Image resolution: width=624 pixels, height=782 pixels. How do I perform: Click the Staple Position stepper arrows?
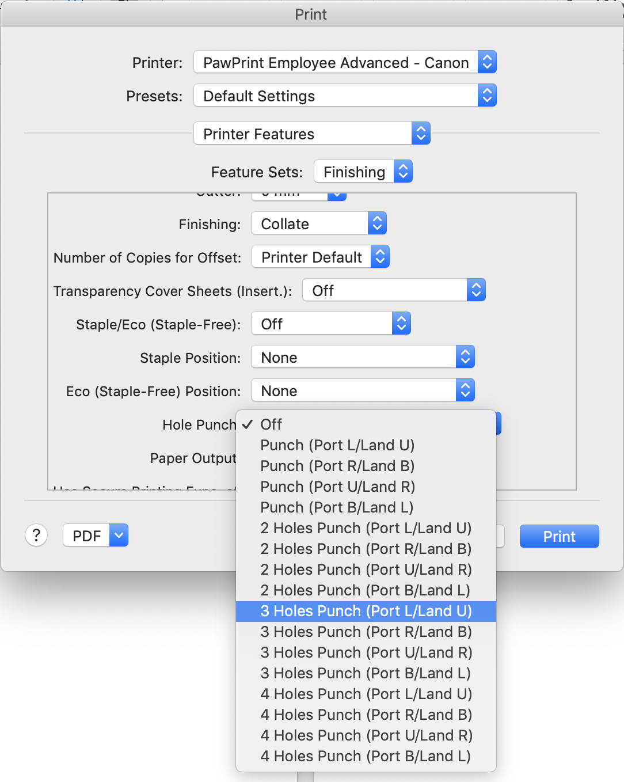[465, 357]
